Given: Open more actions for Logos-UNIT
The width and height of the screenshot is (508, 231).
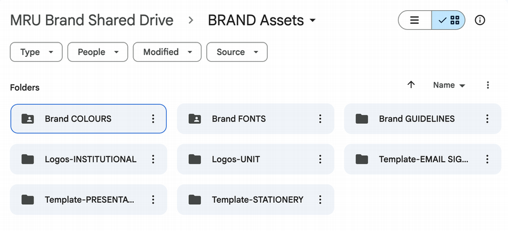Looking at the screenshot, I should [320, 159].
